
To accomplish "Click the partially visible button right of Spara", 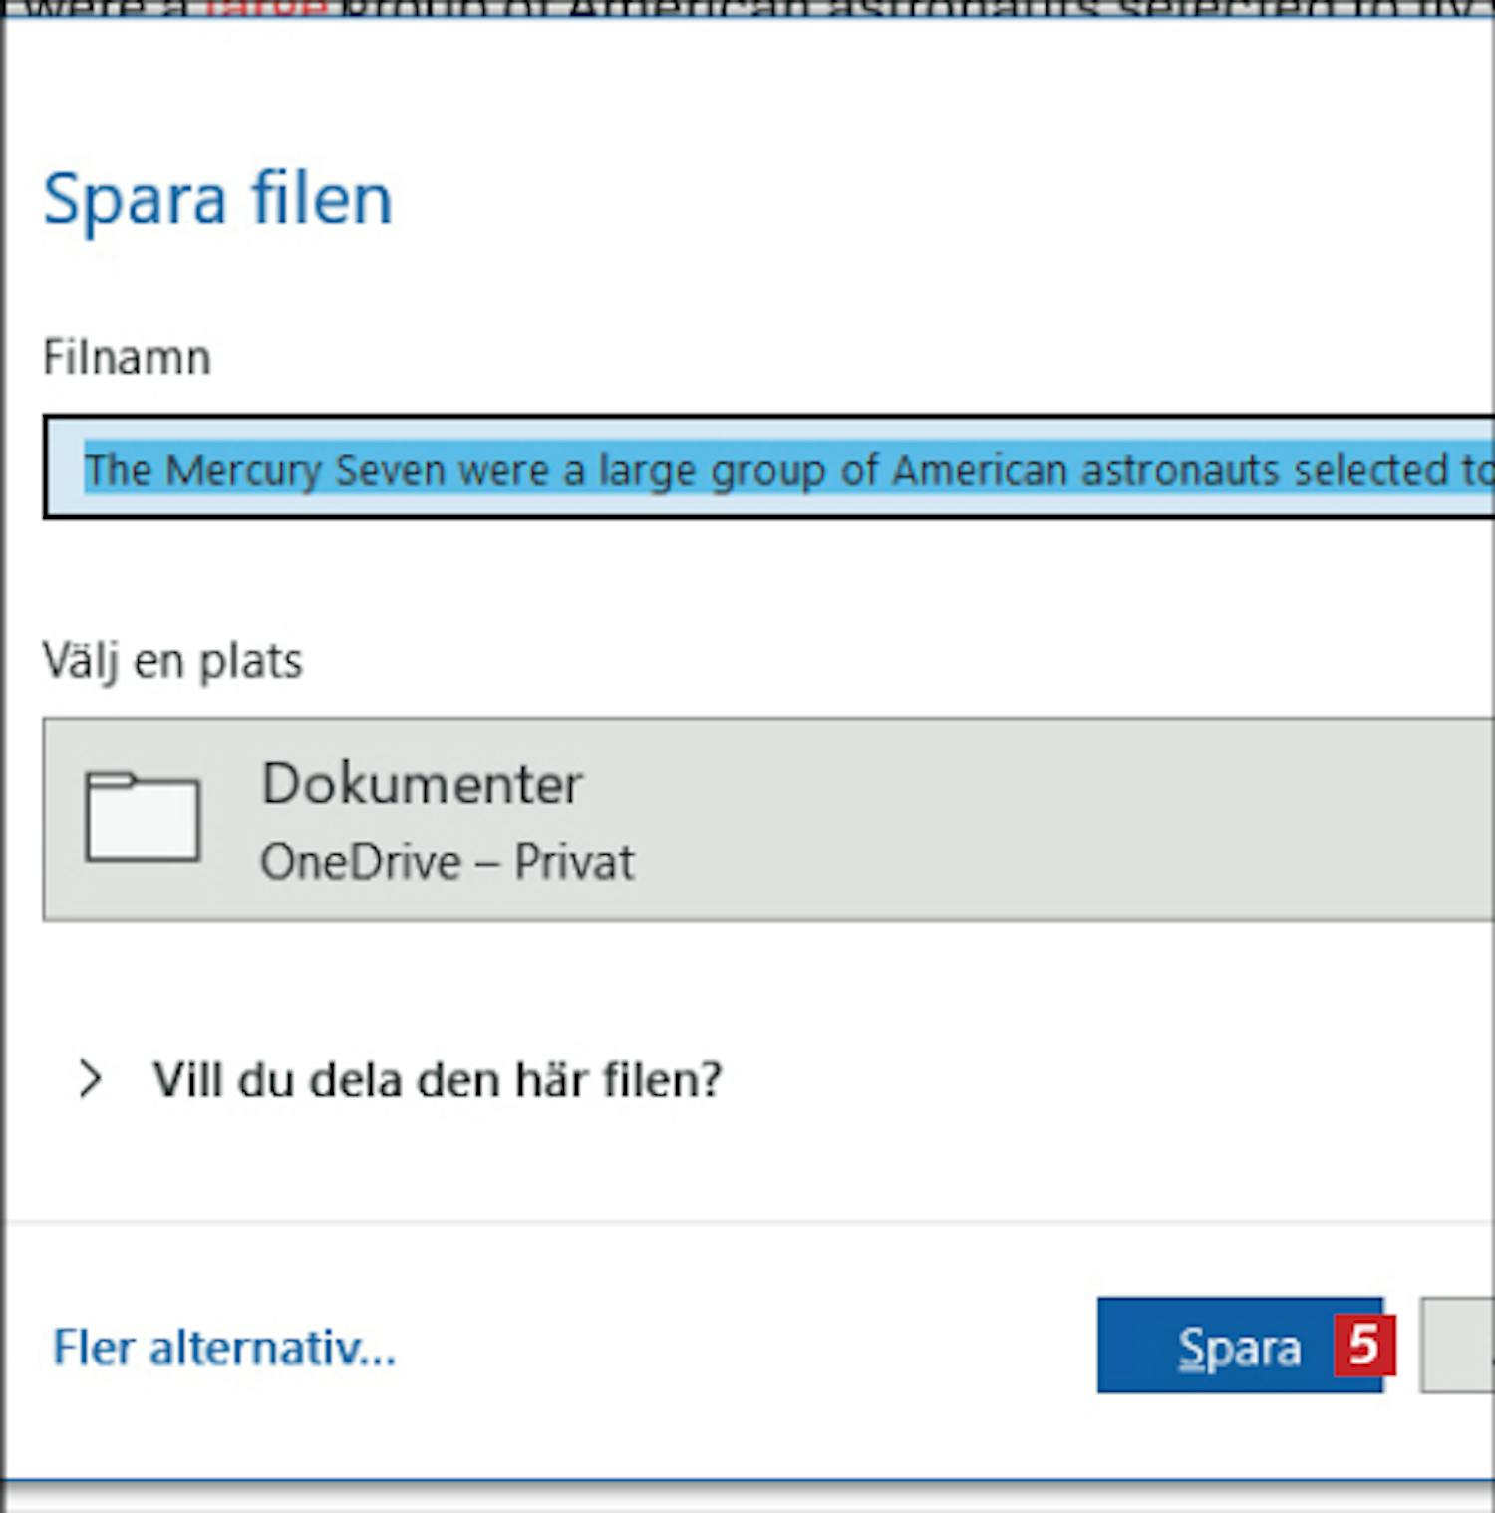I will (1458, 1346).
